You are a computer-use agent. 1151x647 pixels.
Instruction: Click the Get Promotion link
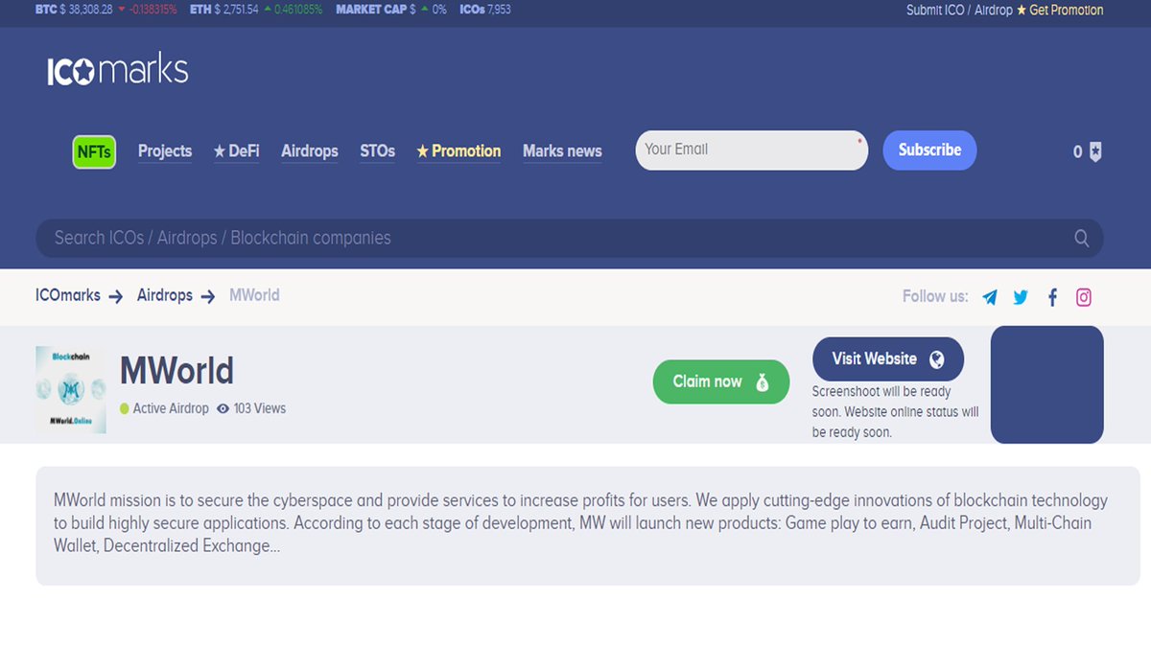pyautogui.click(x=1060, y=11)
